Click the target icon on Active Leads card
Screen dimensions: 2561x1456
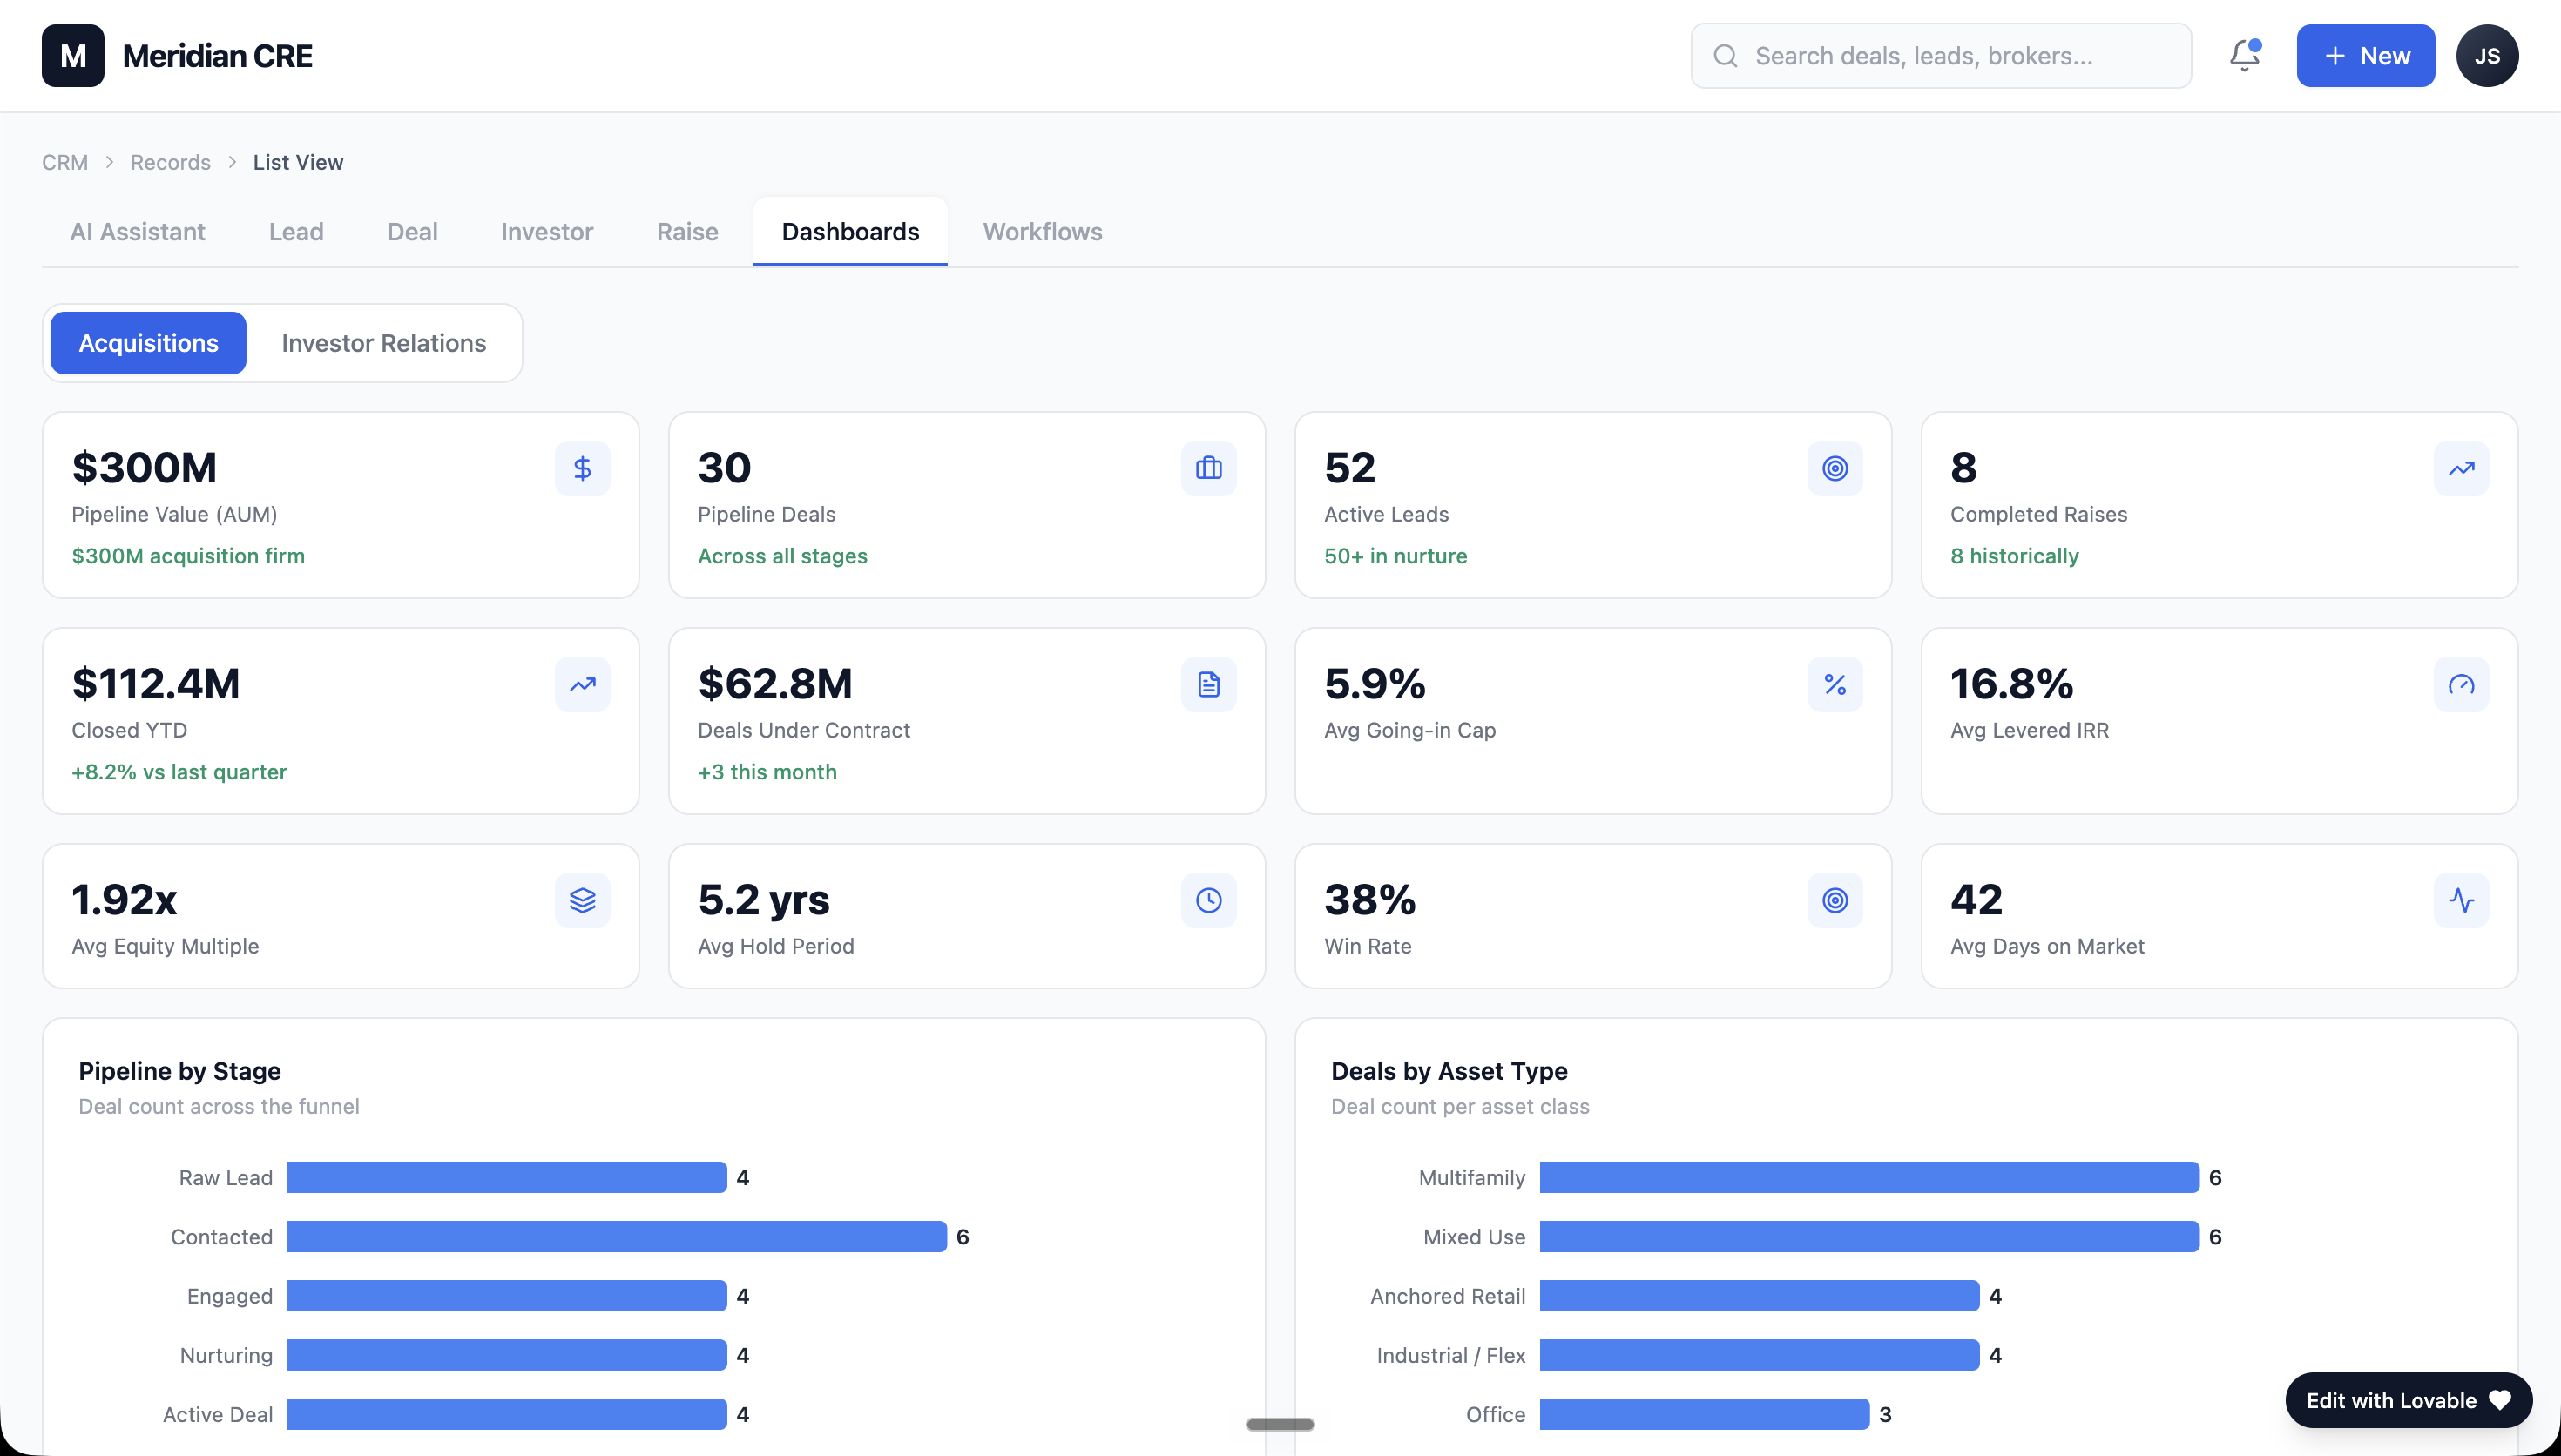click(x=1834, y=468)
